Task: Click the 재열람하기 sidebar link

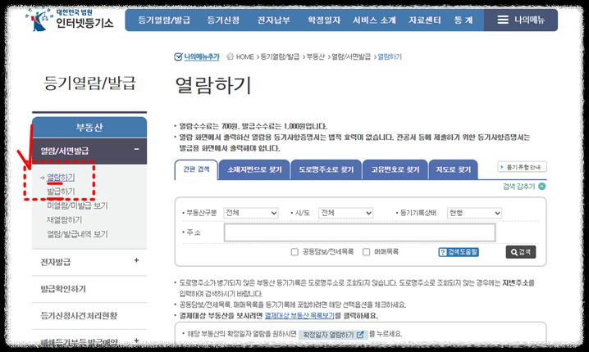Action: [x=64, y=220]
